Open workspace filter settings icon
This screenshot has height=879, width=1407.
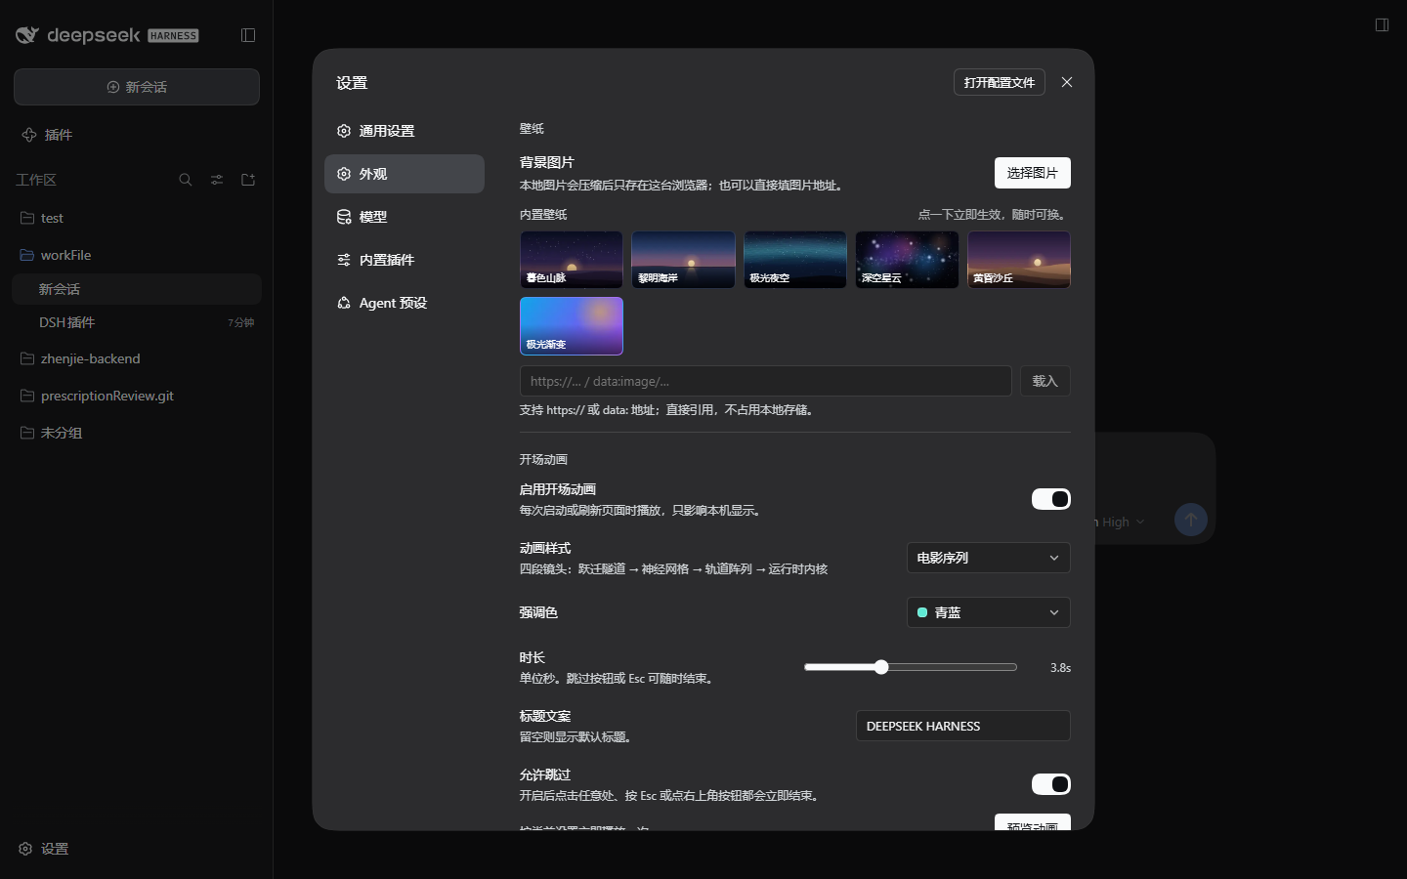point(217,180)
